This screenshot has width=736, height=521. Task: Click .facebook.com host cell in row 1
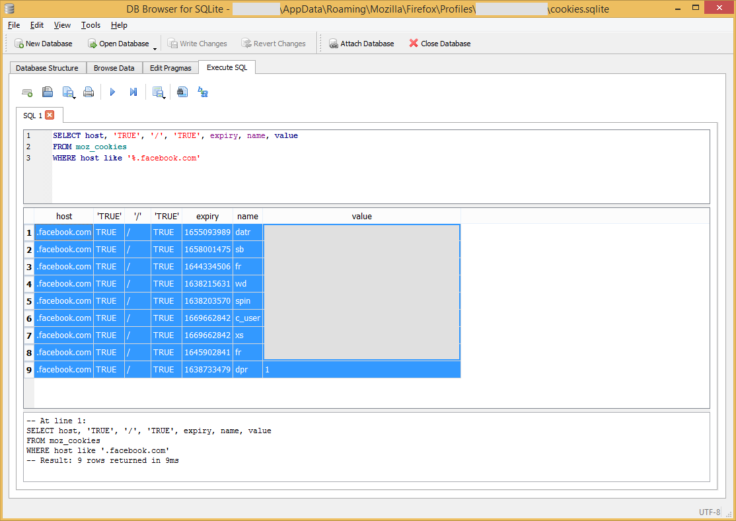tap(64, 232)
